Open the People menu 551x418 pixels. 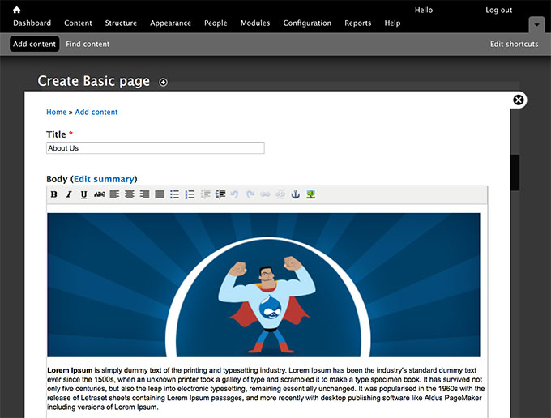pyautogui.click(x=216, y=23)
